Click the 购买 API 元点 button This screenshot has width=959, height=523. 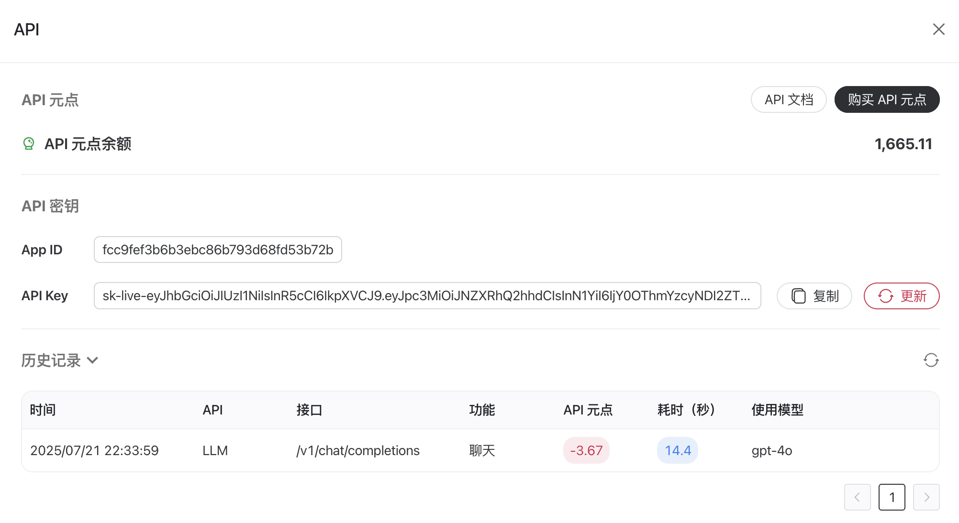887,99
